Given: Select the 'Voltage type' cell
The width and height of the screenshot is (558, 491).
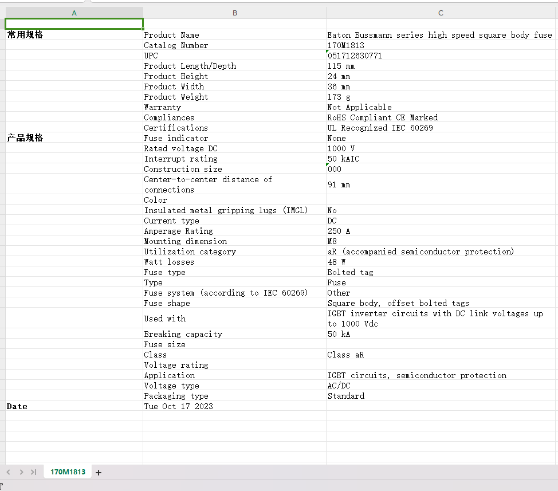Looking at the screenshot, I should click(234, 386).
